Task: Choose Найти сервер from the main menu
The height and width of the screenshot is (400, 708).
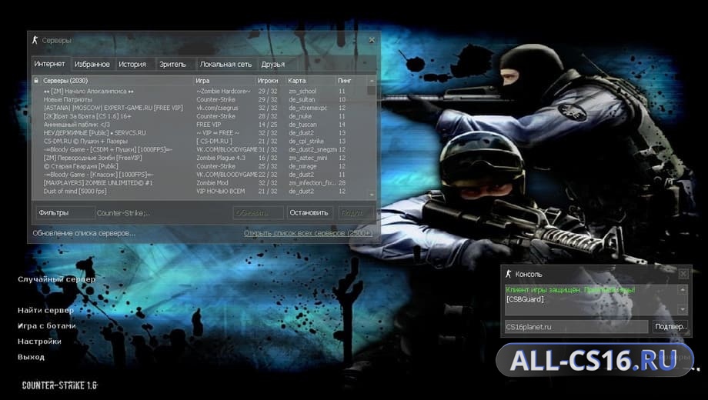Action: coord(45,310)
